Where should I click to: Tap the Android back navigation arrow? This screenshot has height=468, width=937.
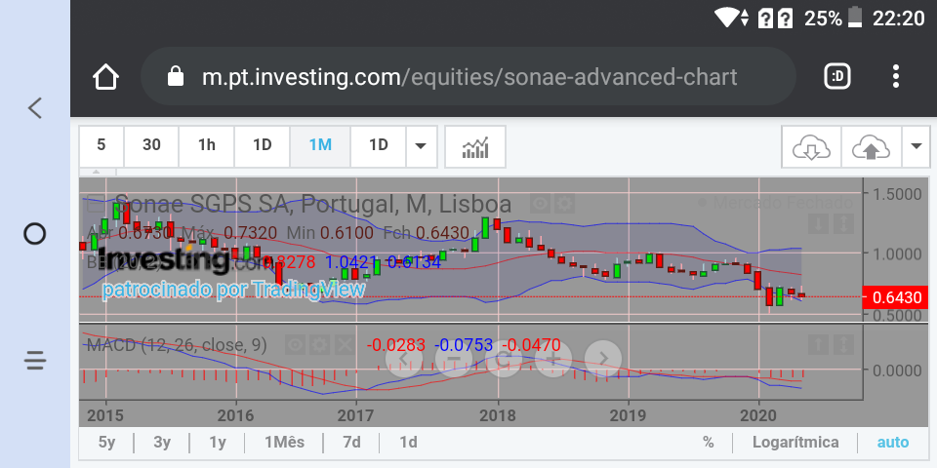[x=35, y=108]
